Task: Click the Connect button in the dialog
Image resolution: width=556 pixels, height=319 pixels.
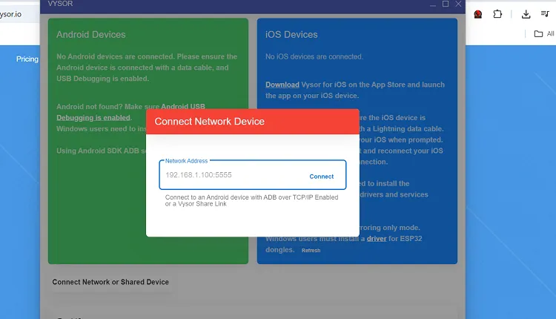Action: click(x=321, y=177)
